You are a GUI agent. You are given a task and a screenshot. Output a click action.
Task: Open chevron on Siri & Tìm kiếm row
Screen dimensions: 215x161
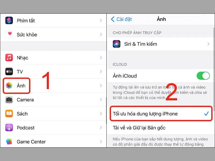tap(209, 44)
